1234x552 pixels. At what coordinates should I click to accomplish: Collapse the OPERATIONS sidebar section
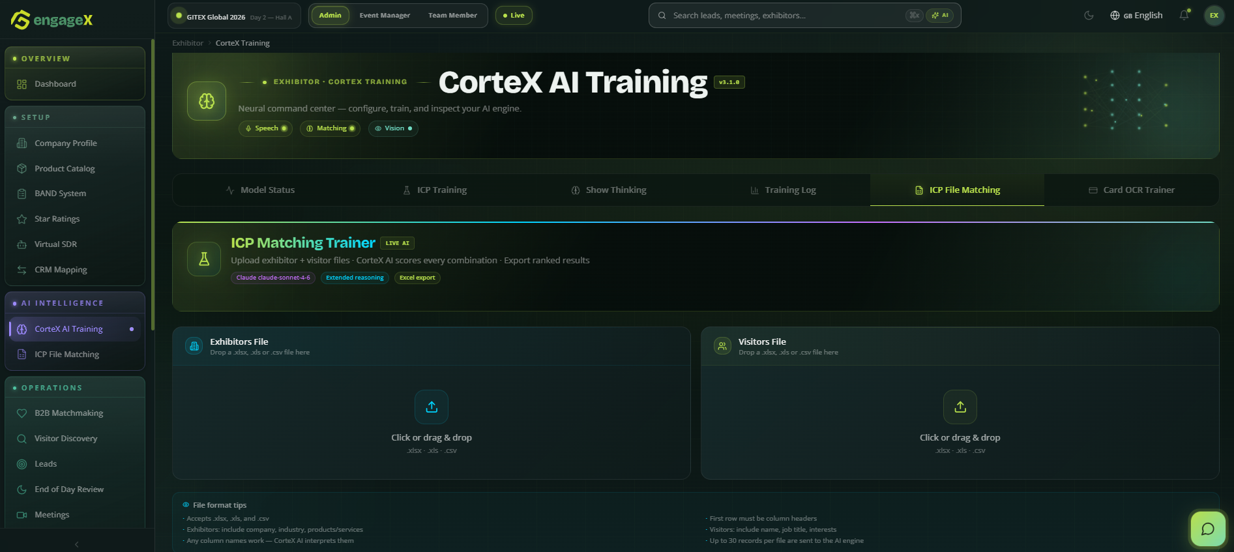coord(75,388)
